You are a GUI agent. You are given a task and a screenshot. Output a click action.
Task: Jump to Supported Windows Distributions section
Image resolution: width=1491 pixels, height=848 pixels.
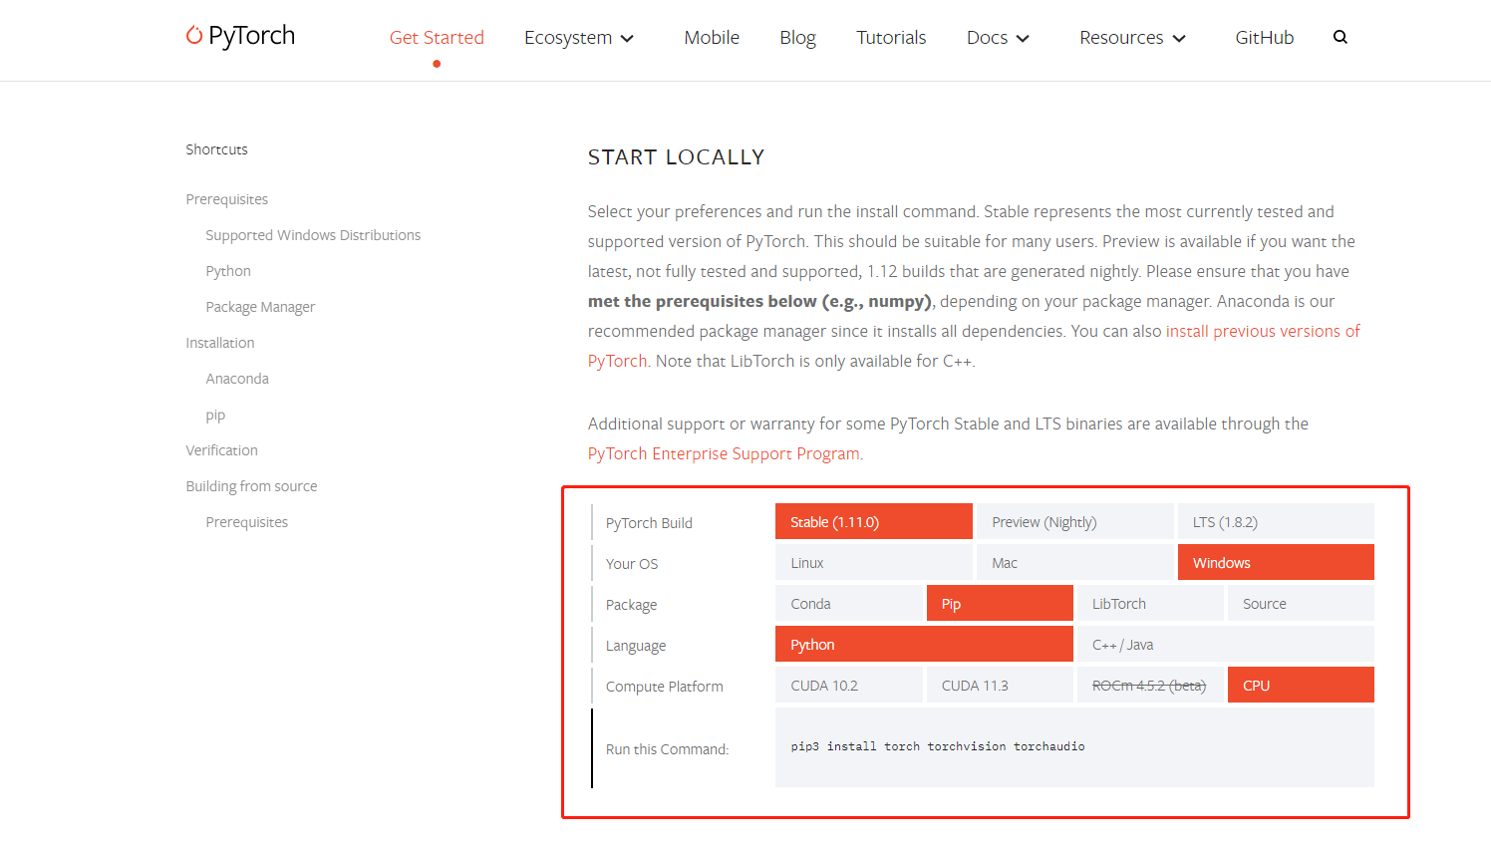click(313, 235)
